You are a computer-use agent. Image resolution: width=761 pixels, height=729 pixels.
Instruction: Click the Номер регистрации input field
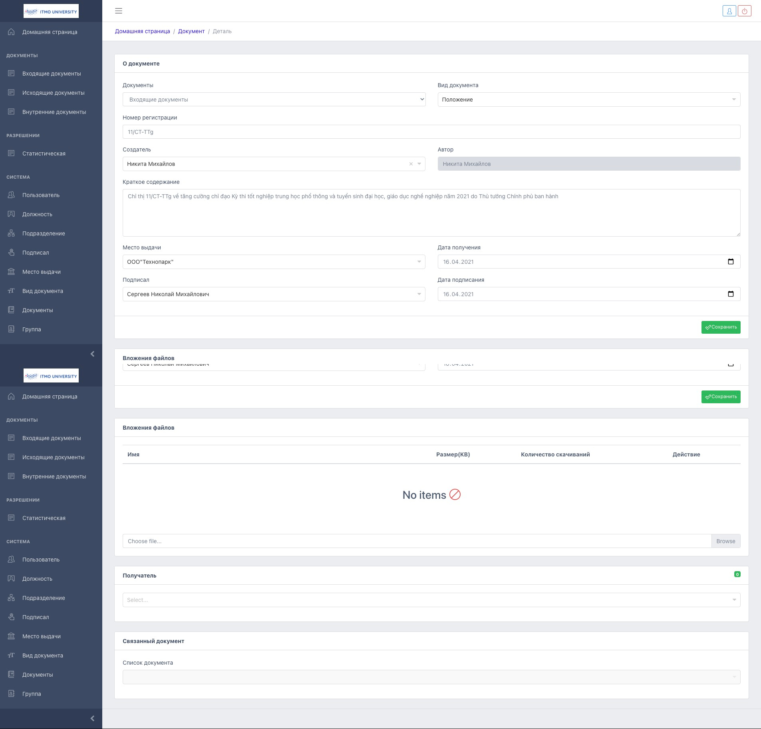pos(431,132)
